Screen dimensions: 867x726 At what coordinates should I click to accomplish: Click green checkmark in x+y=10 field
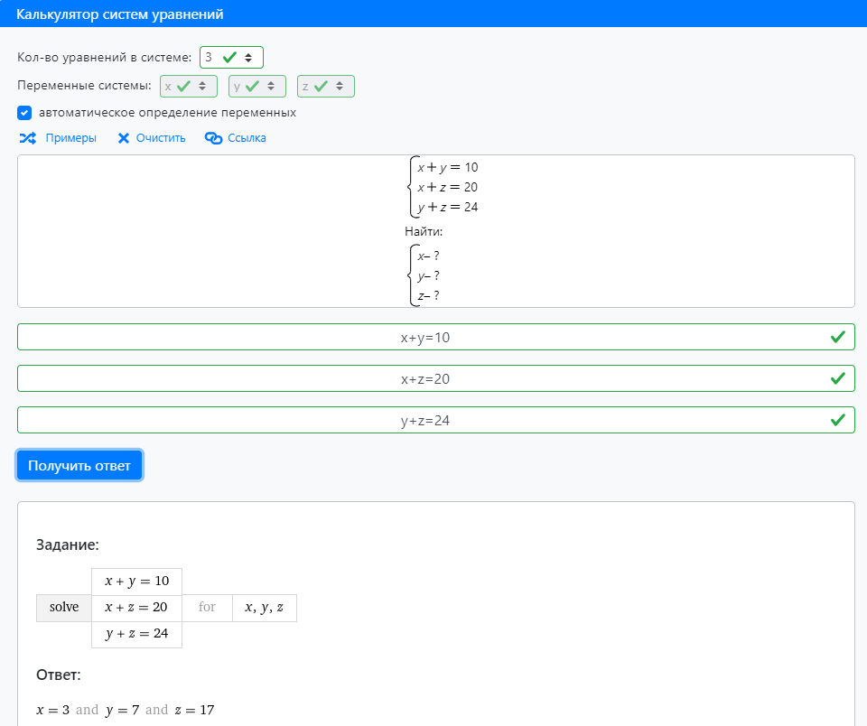pyautogui.click(x=838, y=337)
